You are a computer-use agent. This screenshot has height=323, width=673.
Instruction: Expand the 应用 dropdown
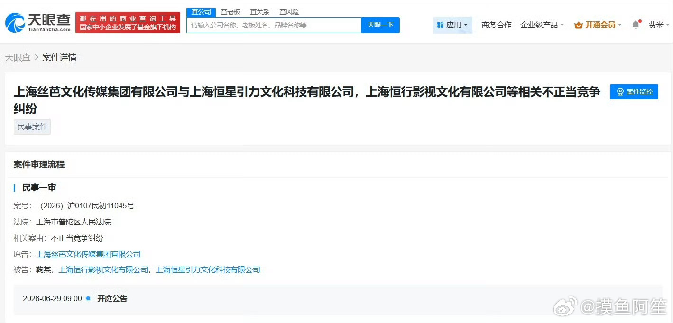coord(452,25)
